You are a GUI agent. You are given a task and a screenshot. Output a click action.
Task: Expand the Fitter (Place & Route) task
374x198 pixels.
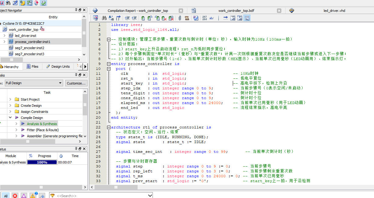point(16,130)
